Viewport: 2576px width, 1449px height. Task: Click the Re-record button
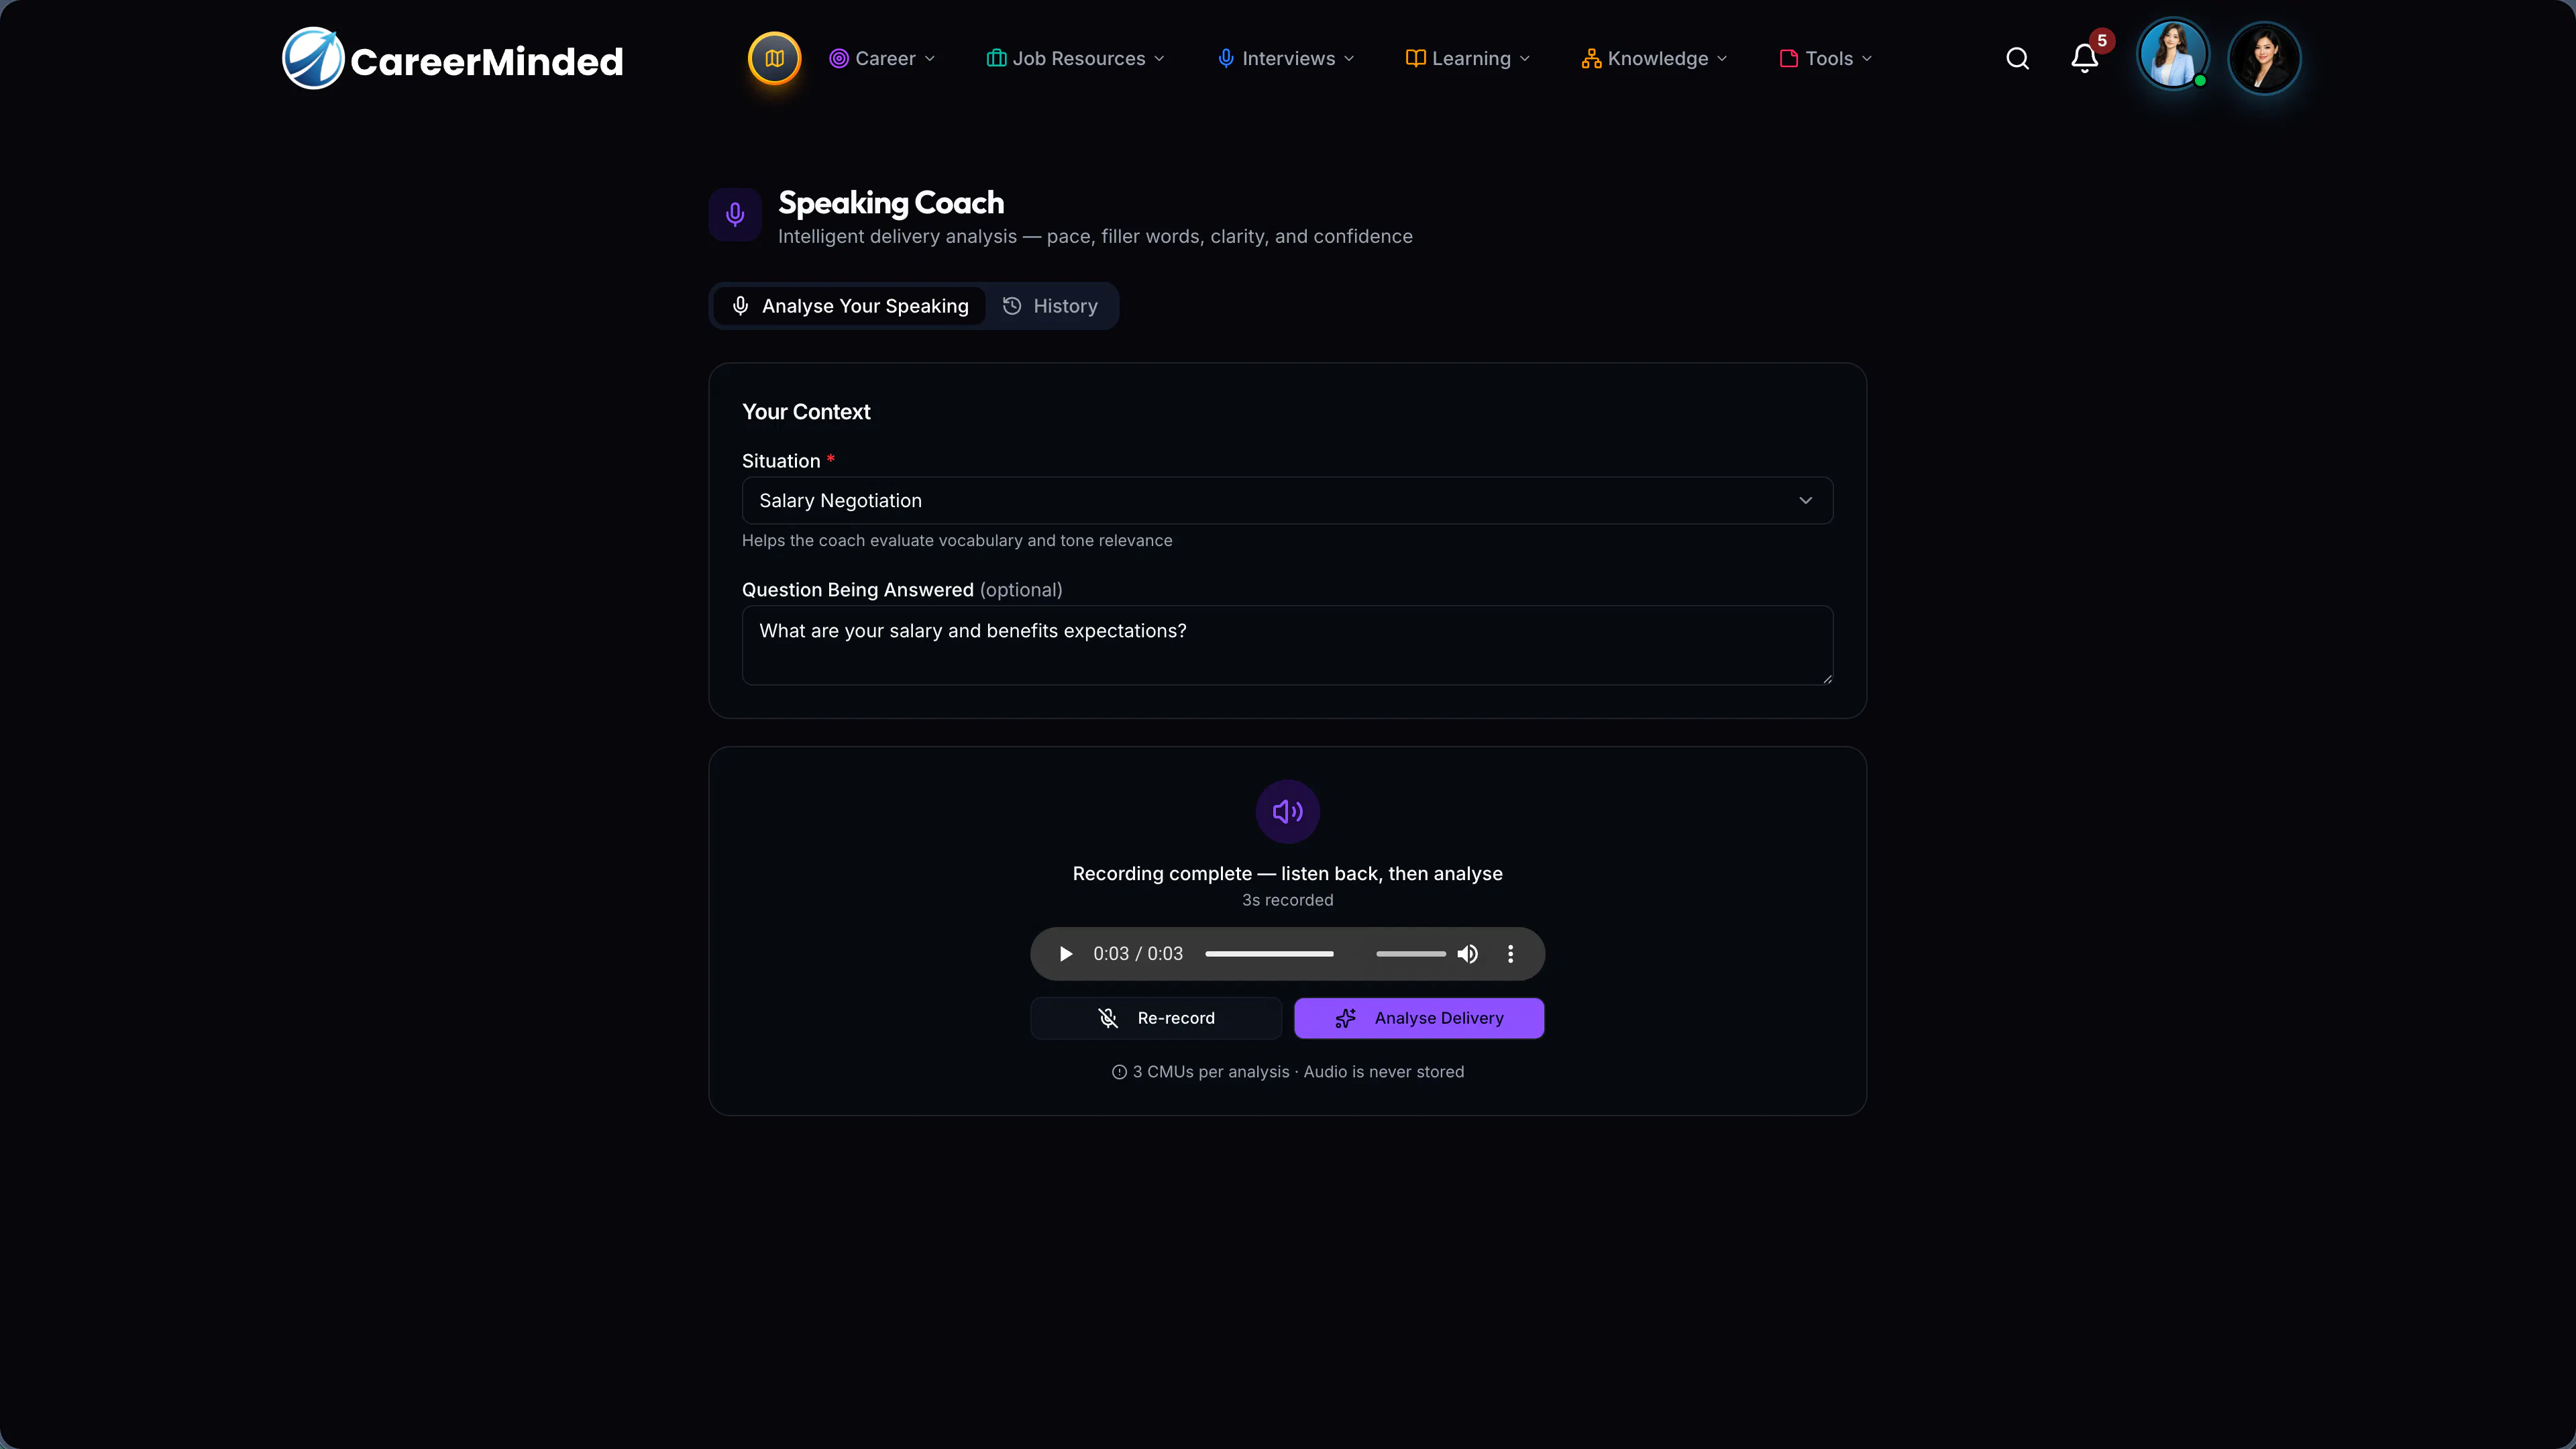click(x=1156, y=1018)
